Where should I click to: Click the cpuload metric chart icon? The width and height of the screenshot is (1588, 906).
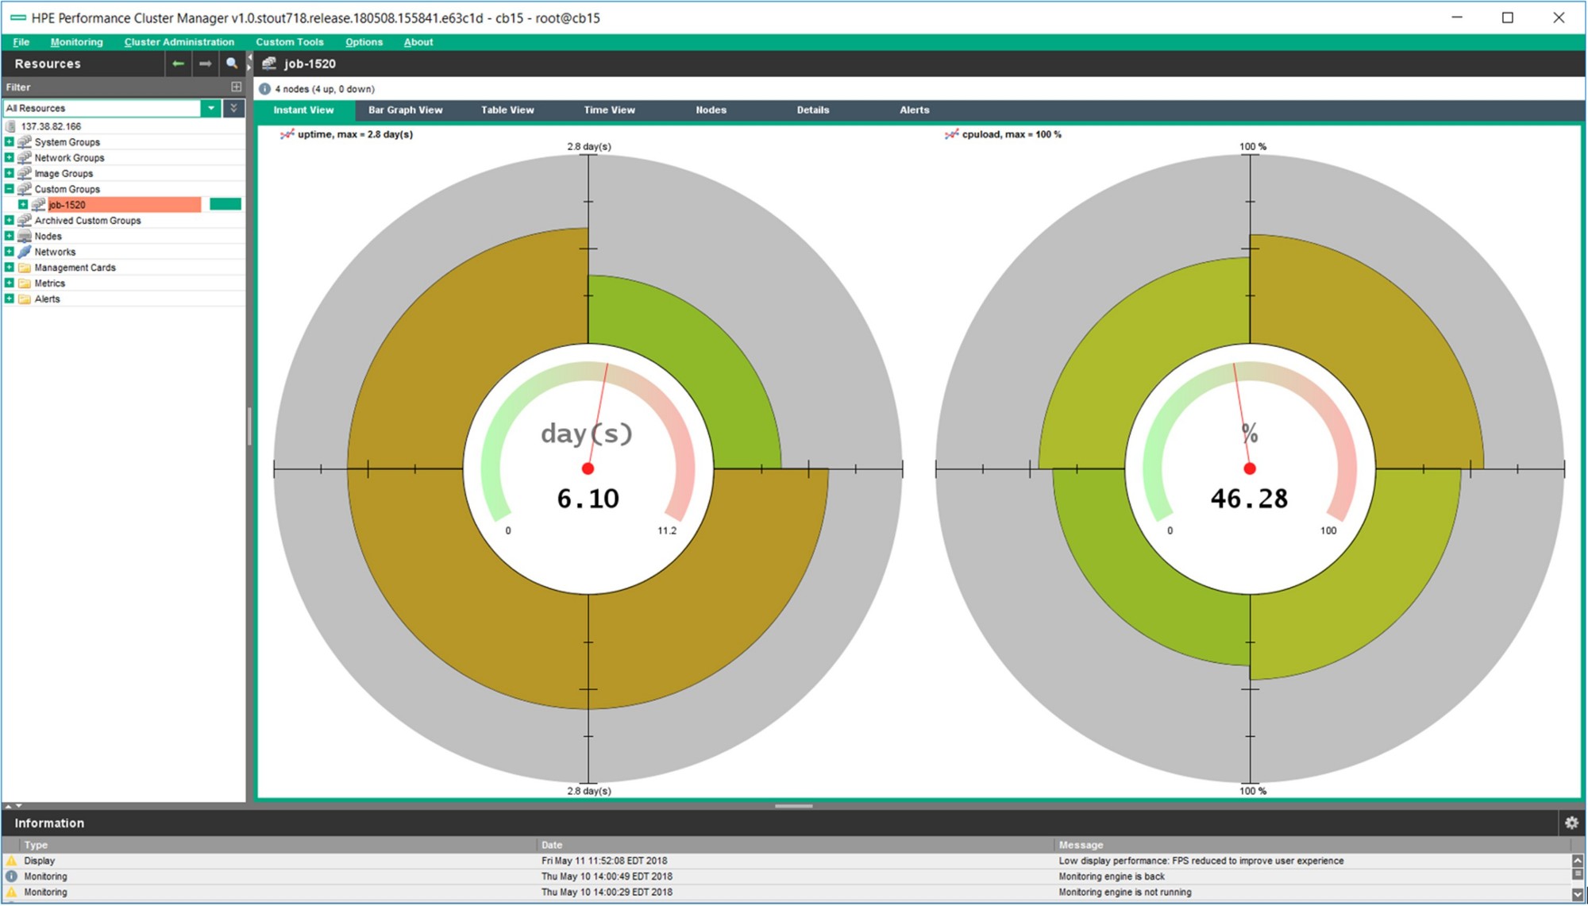click(951, 134)
